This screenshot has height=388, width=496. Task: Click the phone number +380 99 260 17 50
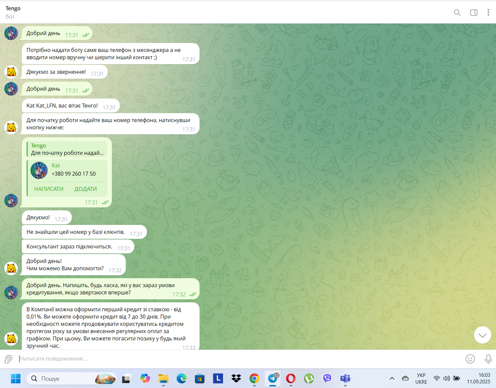click(x=73, y=174)
